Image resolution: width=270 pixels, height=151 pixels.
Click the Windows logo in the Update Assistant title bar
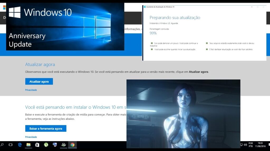[x=145, y=7]
